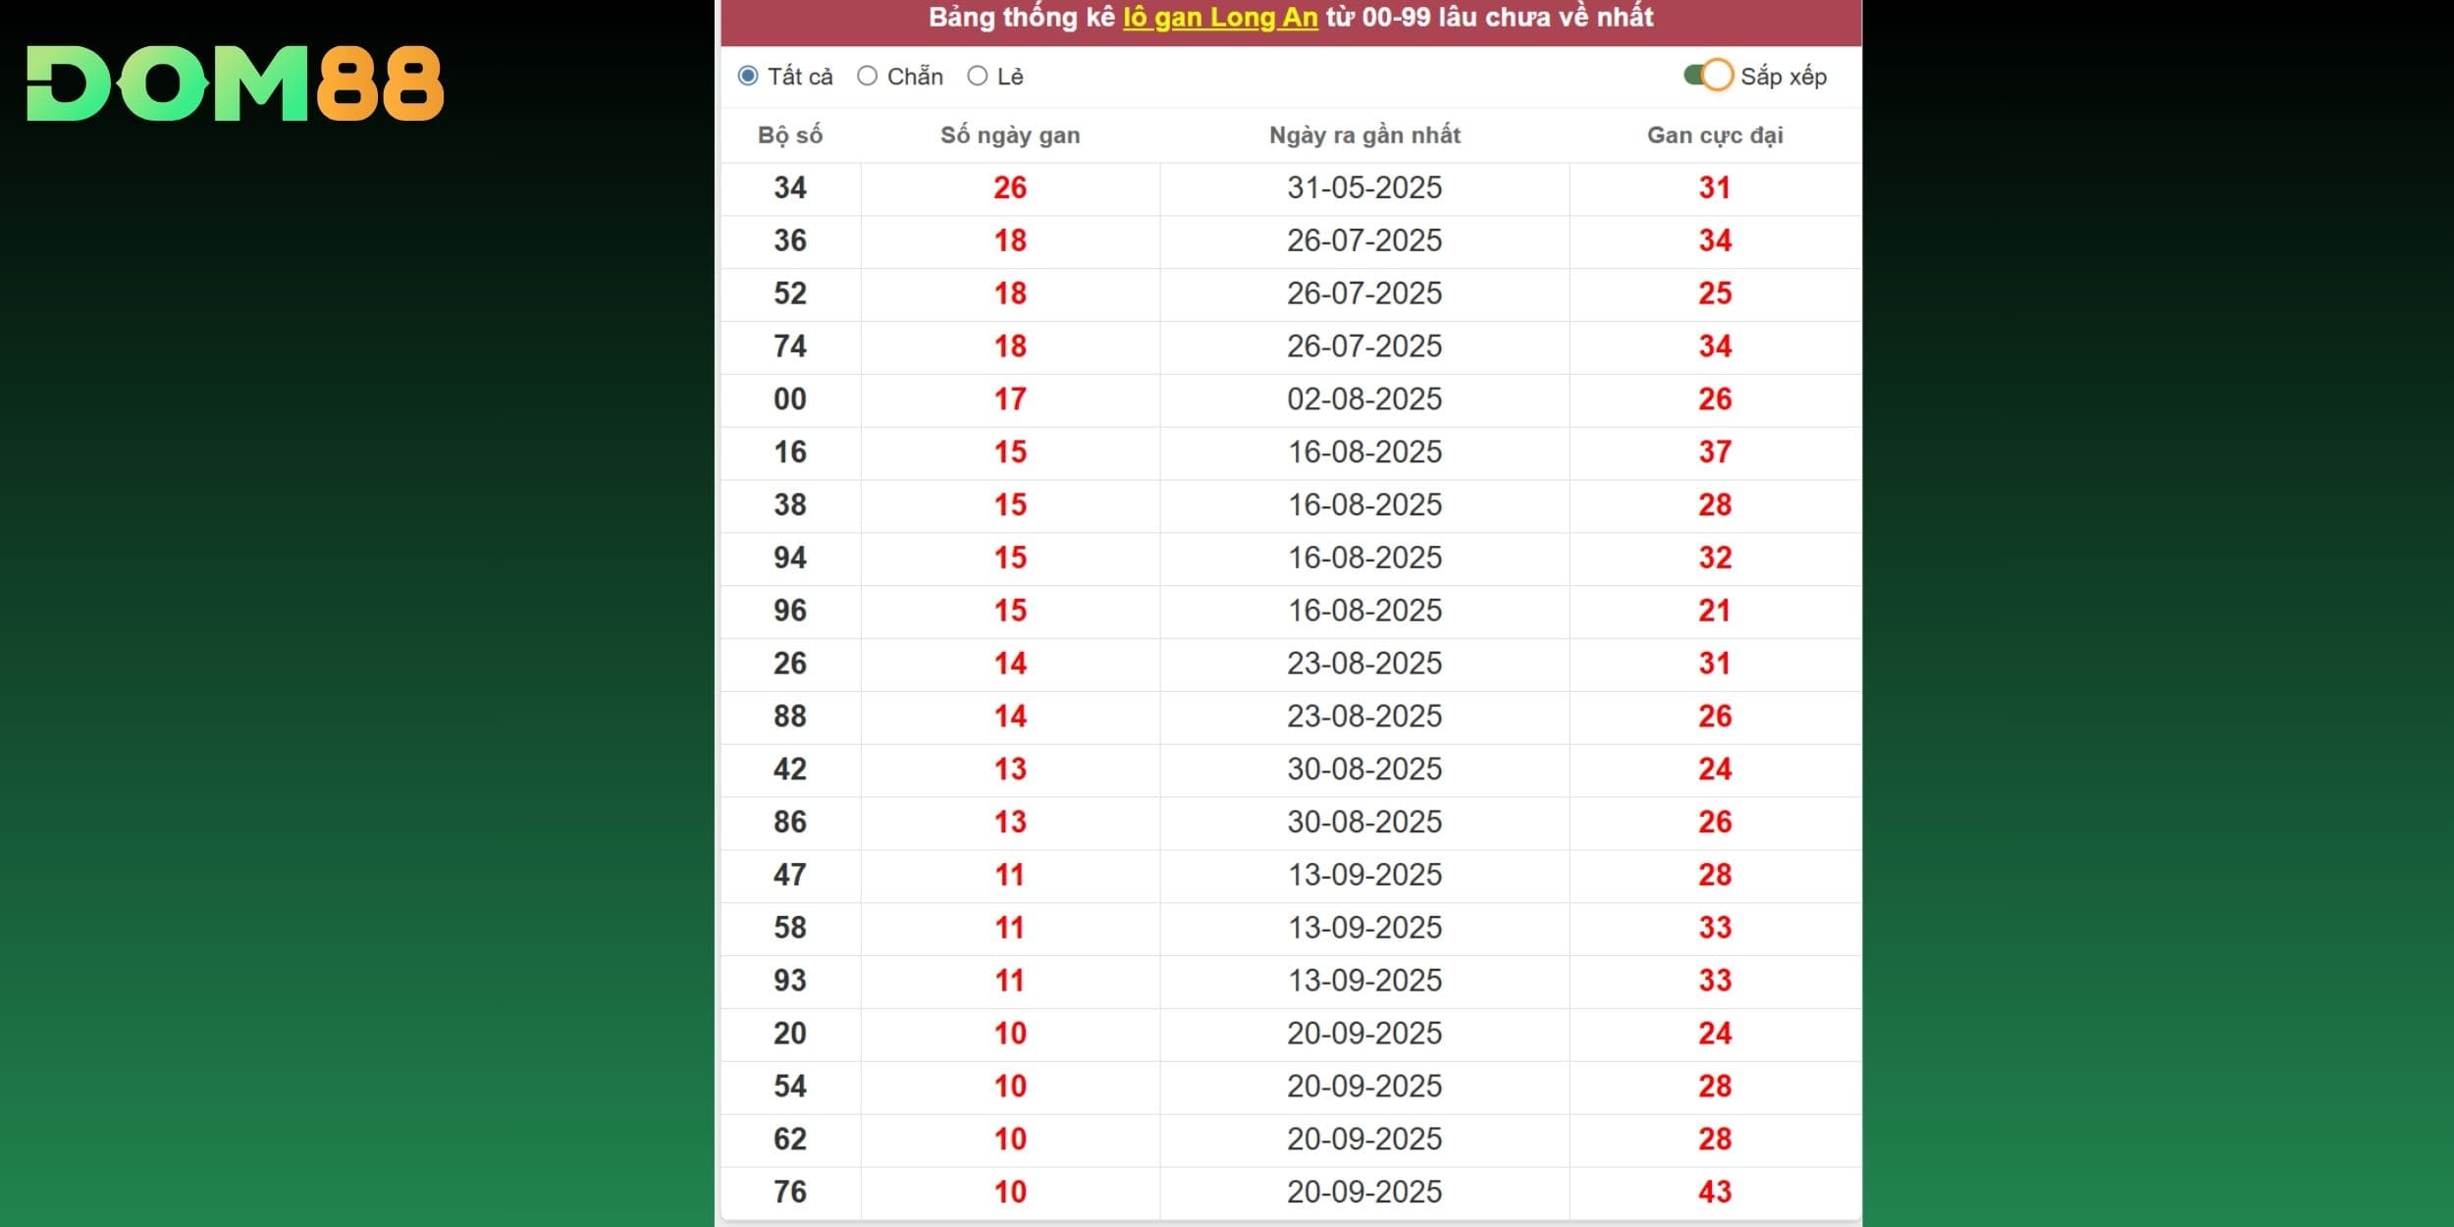Click the 'Ngày ra gần nhất' header
The image size is (2454, 1227).
pos(1364,135)
